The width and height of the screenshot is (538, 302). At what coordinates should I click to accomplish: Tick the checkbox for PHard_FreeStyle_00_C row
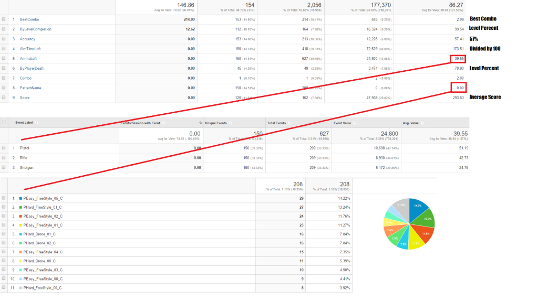click(4, 288)
